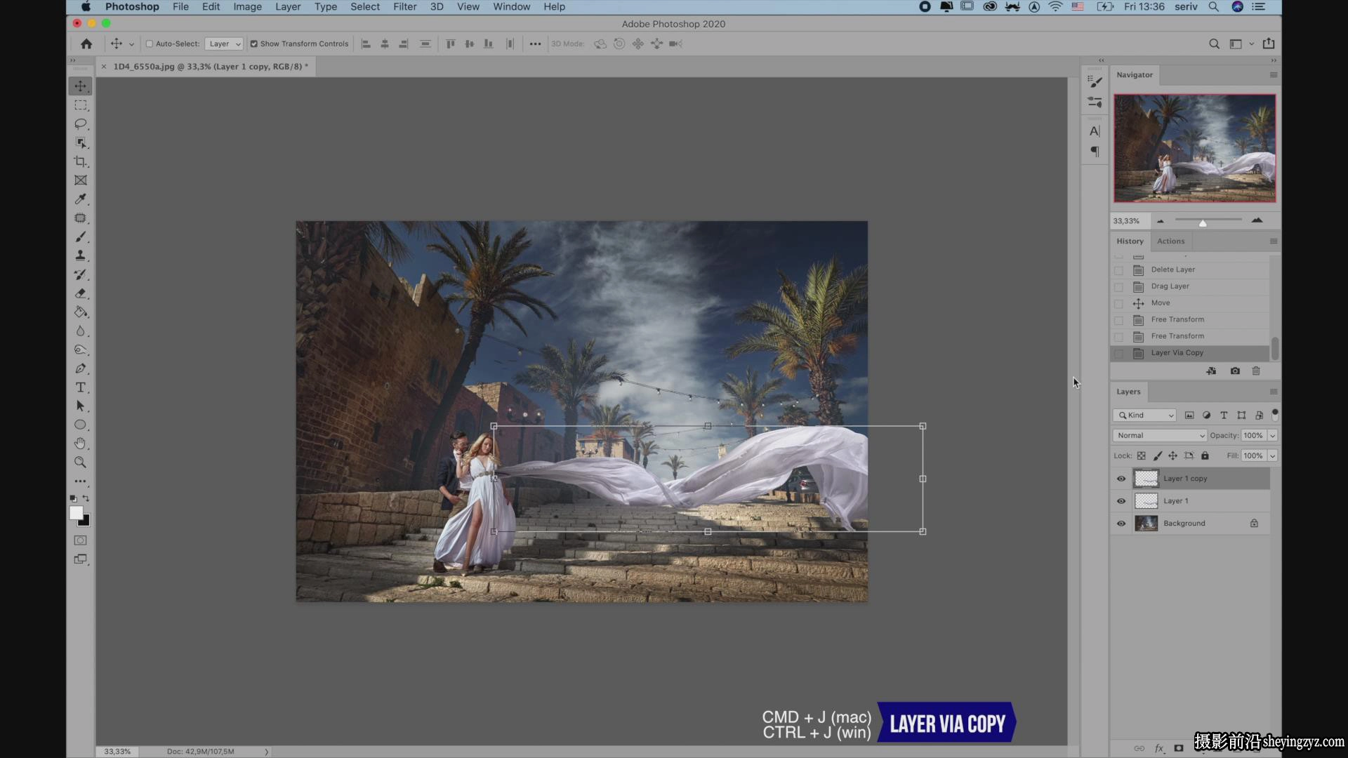The height and width of the screenshot is (758, 1348).
Task: Select the Eyedropper tool
Action: point(81,199)
